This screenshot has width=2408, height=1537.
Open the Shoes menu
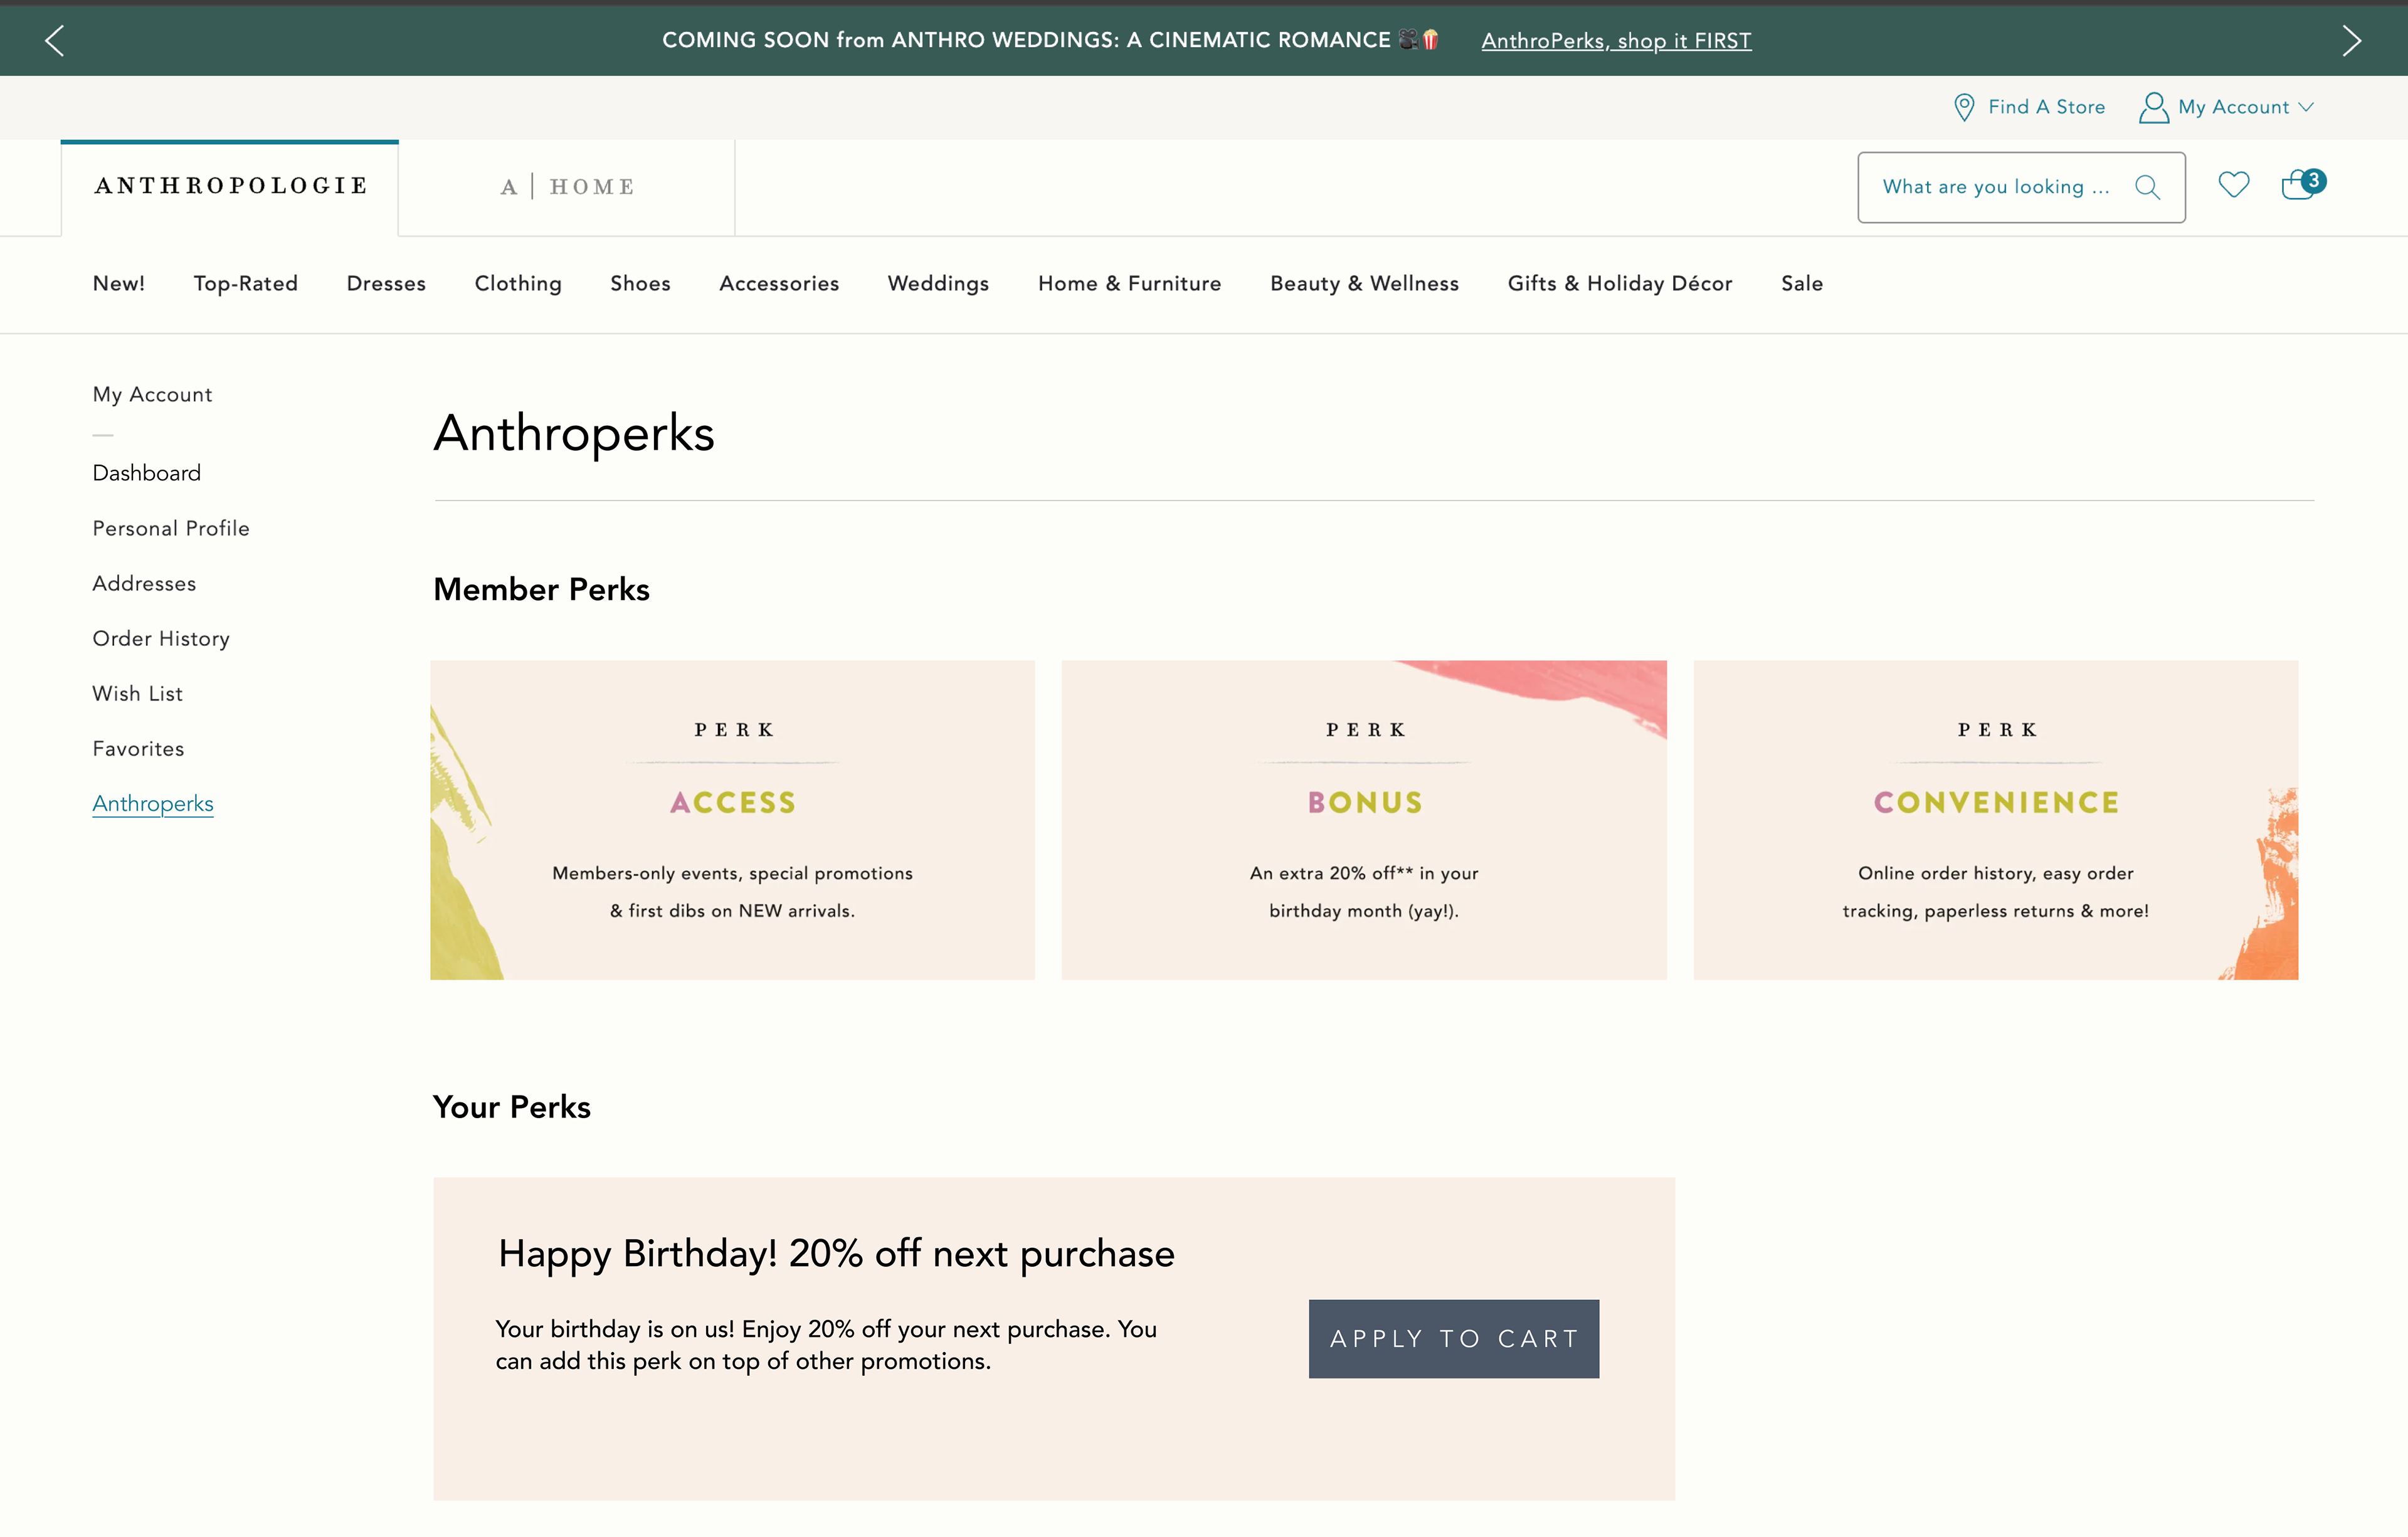point(640,284)
